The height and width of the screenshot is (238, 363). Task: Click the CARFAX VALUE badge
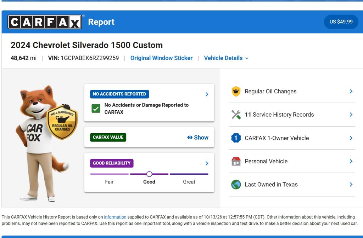point(108,137)
